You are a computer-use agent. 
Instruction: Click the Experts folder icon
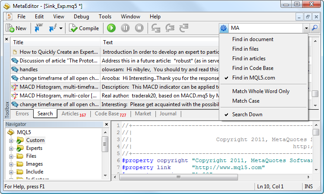click(x=20, y=148)
